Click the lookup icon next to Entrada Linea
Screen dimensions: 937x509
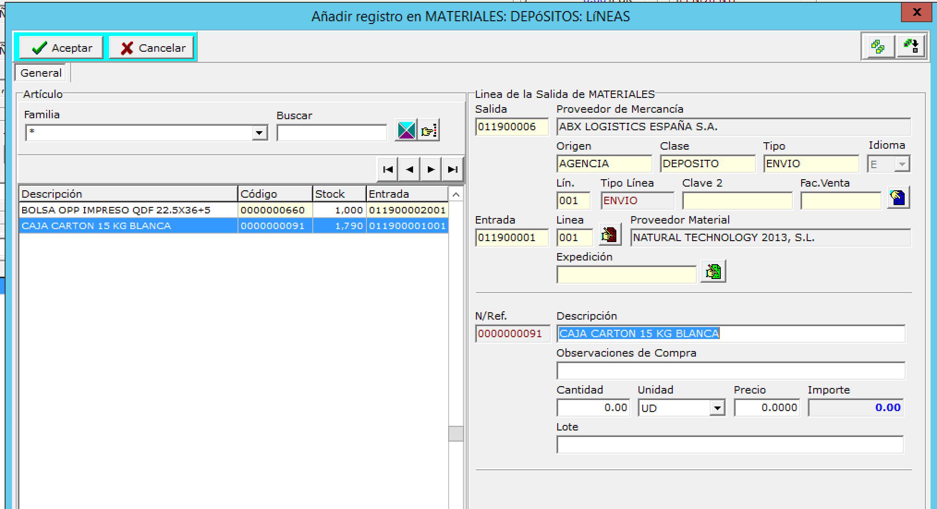[609, 235]
